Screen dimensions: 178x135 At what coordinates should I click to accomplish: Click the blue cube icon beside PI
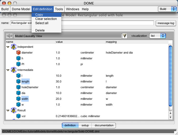18,64
